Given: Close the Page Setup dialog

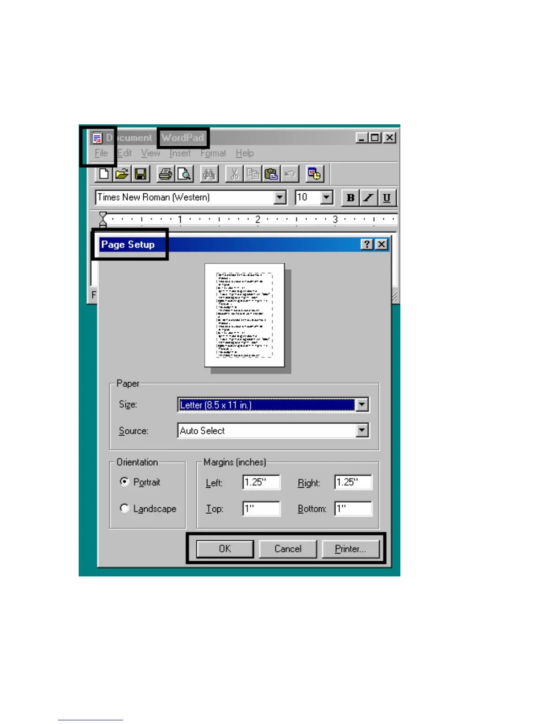Looking at the screenshot, I should [382, 244].
